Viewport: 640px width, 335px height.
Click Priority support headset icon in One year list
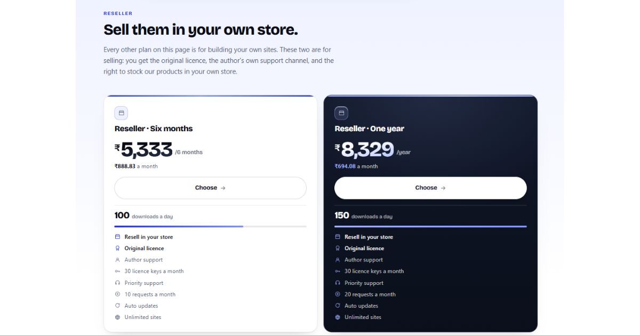(338, 283)
